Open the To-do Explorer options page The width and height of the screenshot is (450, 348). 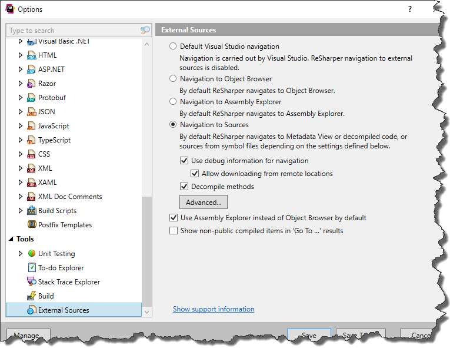[x=61, y=268]
